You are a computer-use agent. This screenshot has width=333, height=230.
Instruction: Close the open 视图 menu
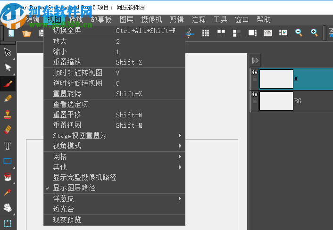click(x=54, y=20)
